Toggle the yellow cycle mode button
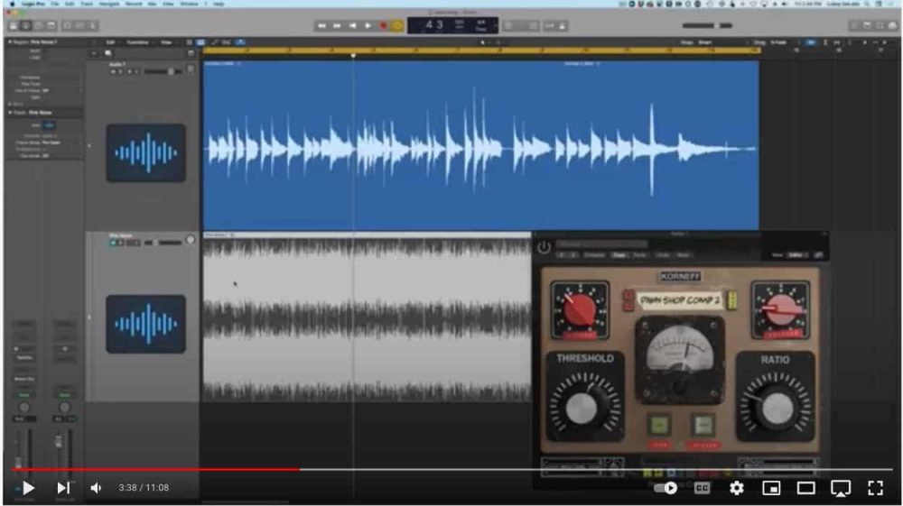 [397, 26]
